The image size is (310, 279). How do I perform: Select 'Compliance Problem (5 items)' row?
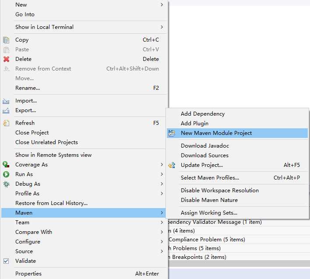tap(239, 240)
